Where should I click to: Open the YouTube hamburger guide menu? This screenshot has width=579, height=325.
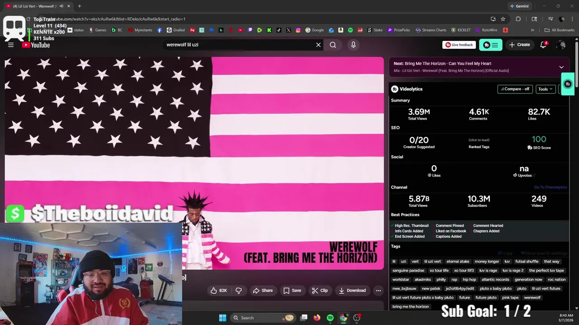click(11, 45)
